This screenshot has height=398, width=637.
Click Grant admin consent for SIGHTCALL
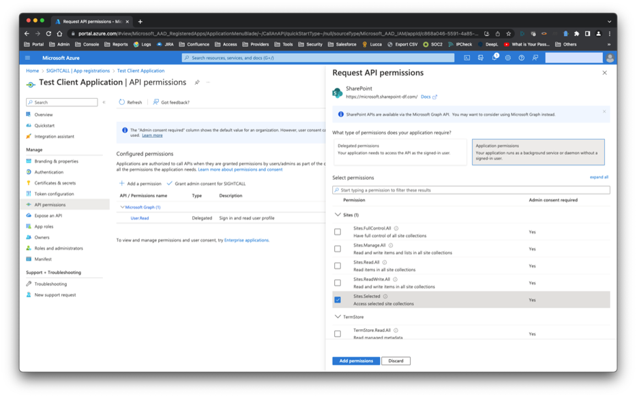[207, 183]
